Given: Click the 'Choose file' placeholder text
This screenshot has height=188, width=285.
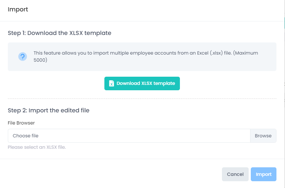Looking at the screenshot, I should (x=26, y=136).
